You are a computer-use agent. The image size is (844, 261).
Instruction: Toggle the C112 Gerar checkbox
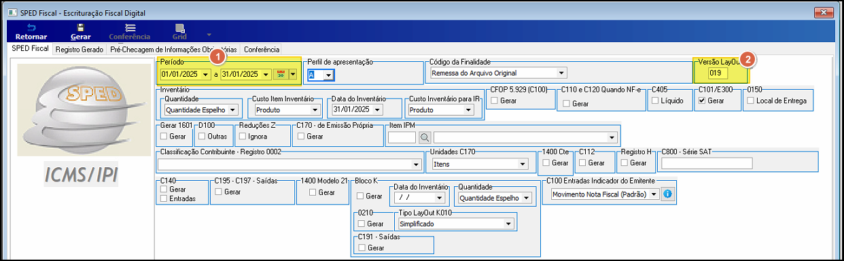[582, 163]
